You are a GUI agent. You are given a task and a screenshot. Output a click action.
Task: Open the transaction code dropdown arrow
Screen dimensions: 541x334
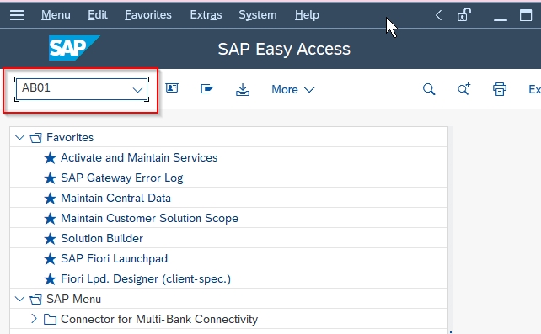click(137, 90)
